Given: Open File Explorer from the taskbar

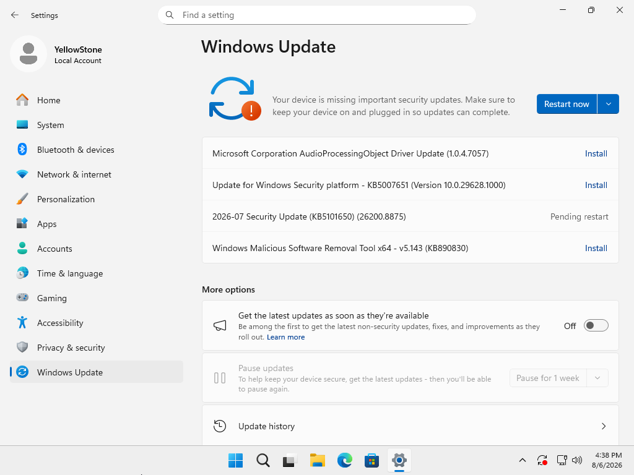Looking at the screenshot, I should (x=318, y=460).
